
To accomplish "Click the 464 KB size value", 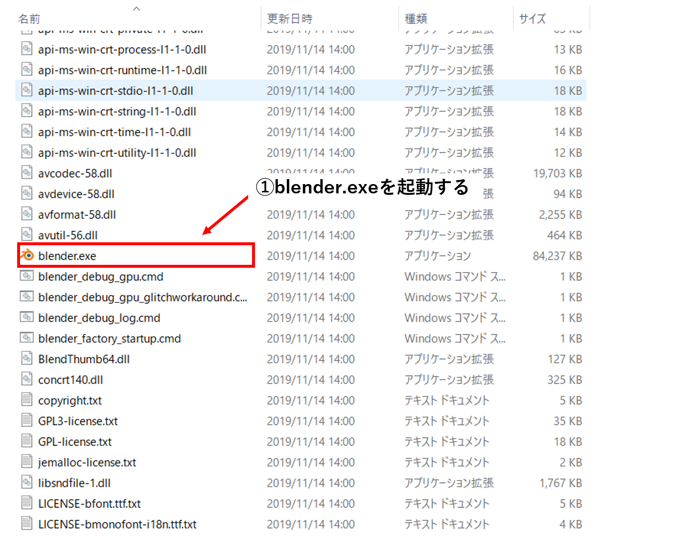I will click(x=565, y=235).
